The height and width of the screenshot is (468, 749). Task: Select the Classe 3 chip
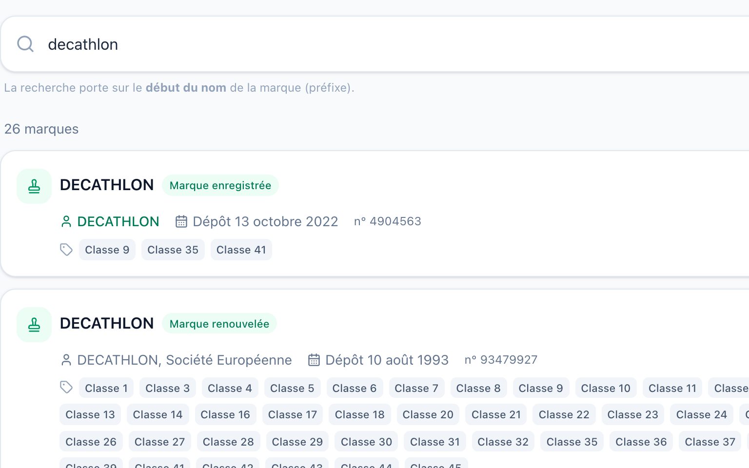(x=168, y=388)
